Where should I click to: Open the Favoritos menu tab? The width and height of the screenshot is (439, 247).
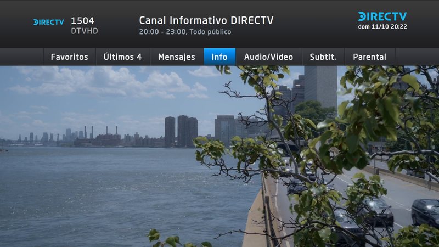(x=70, y=57)
